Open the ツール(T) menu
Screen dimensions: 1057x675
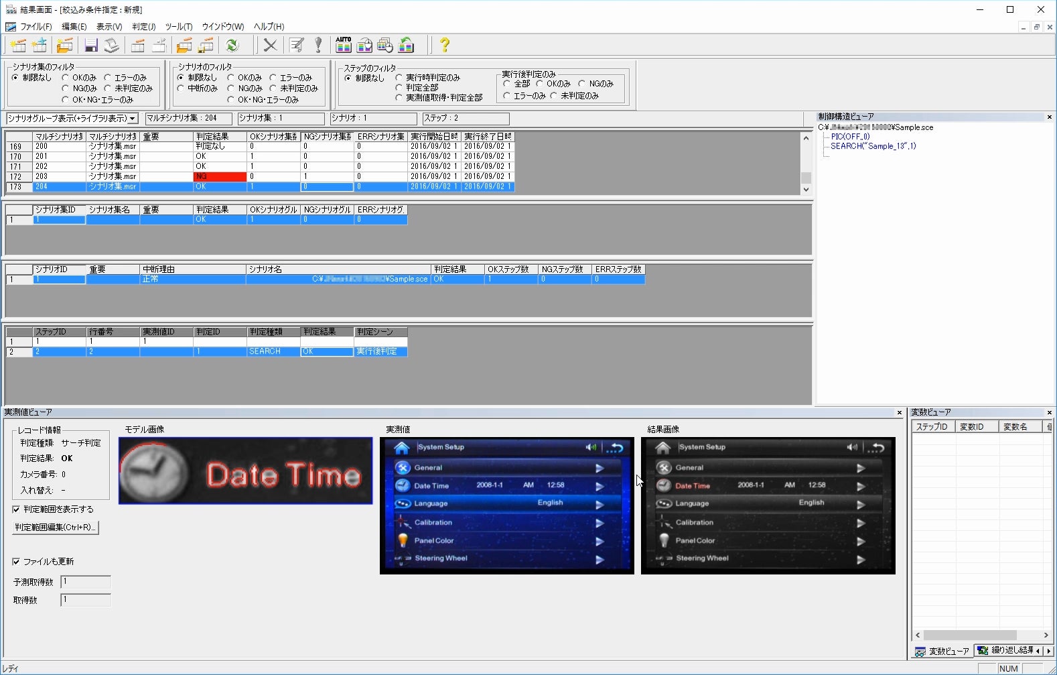(x=178, y=27)
